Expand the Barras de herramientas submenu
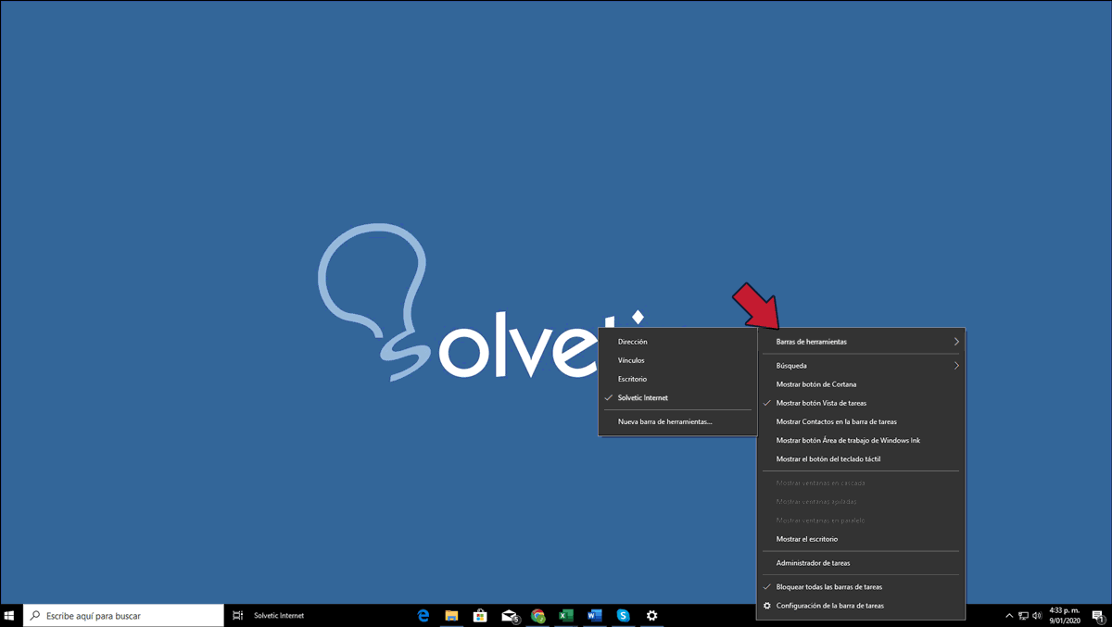 (x=861, y=342)
